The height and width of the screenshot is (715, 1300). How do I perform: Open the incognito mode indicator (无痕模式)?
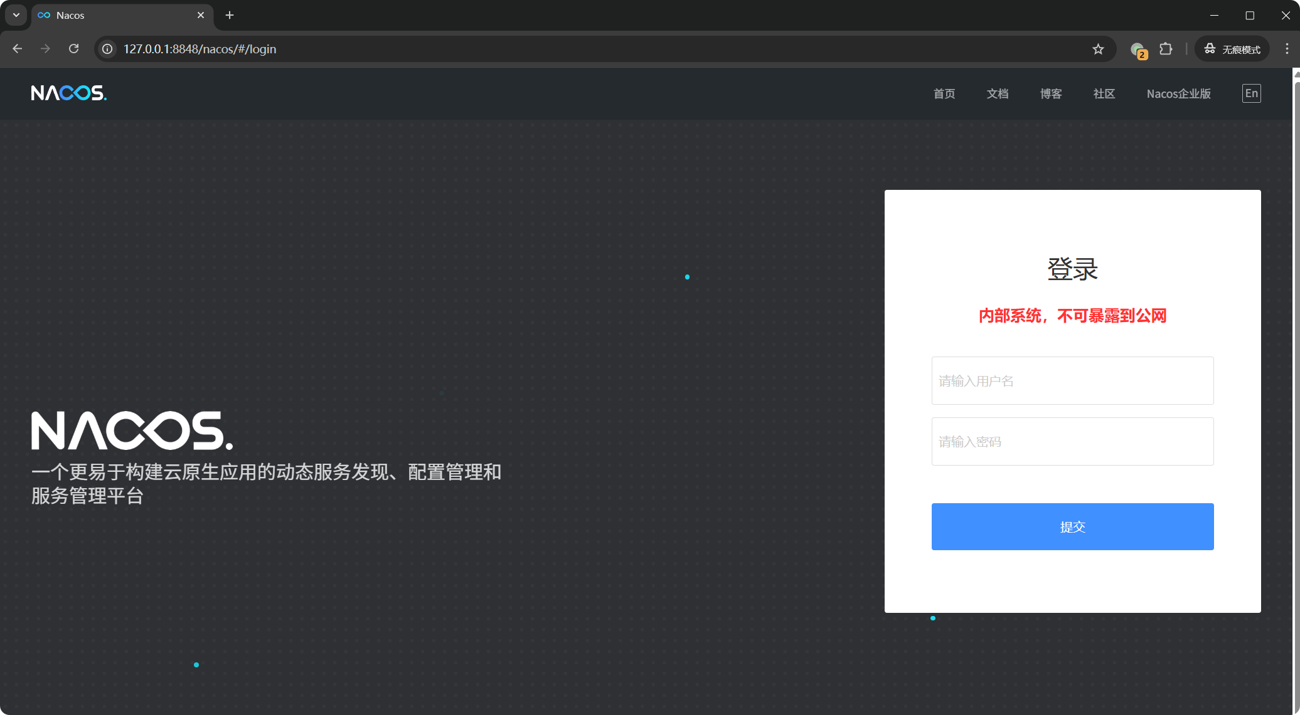coord(1232,49)
